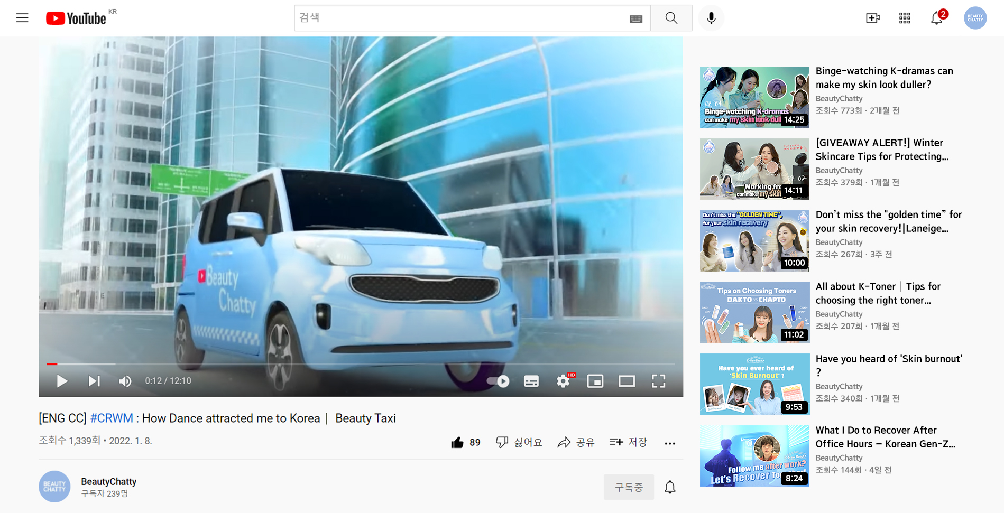Image resolution: width=1004 pixels, height=513 pixels.
Task: Mute the video volume
Action: [125, 381]
